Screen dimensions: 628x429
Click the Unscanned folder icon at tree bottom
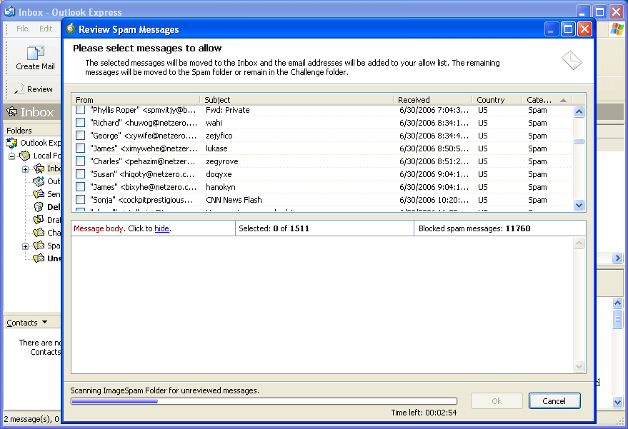[x=39, y=258]
